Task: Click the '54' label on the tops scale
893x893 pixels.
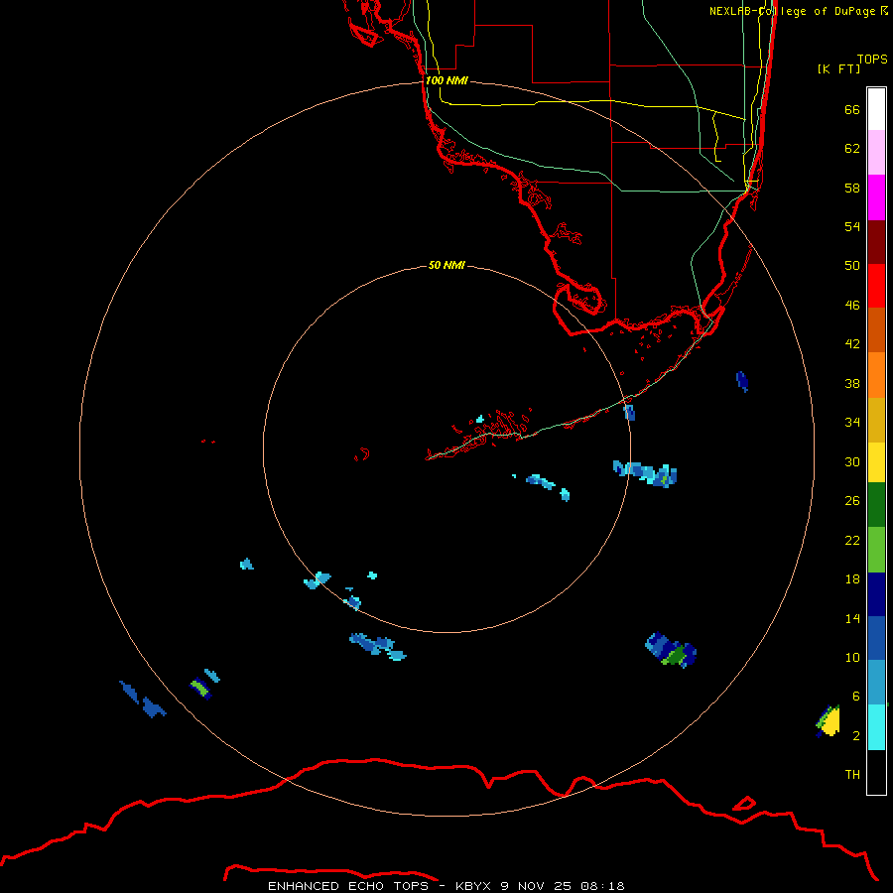Action: pos(852,226)
